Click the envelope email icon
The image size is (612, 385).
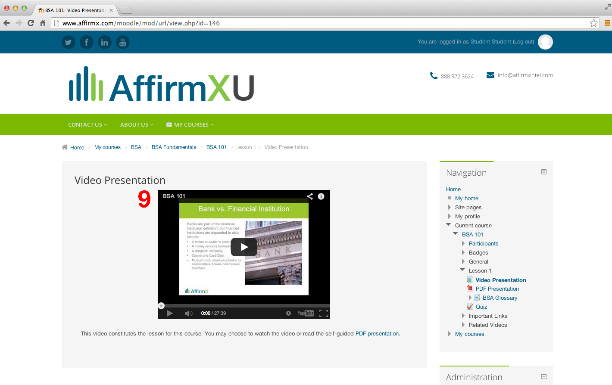[x=490, y=75]
